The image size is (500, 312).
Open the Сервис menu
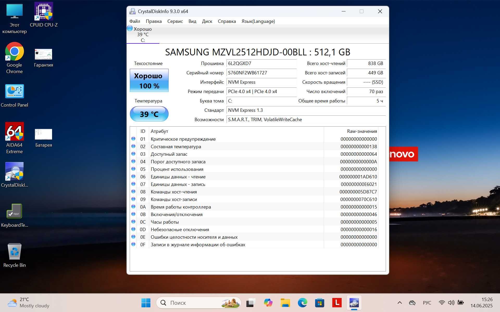(175, 21)
